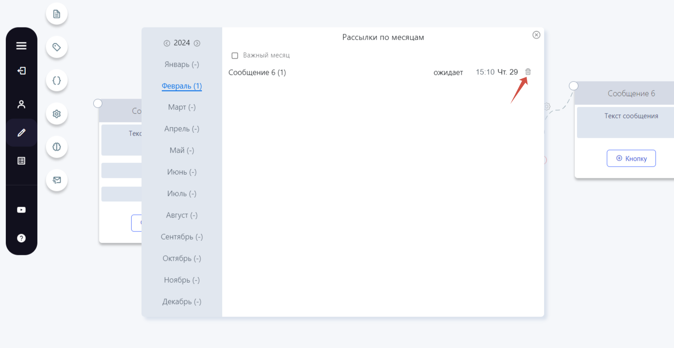Open the user profile icon
This screenshot has width=674, height=348.
[21, 104]
